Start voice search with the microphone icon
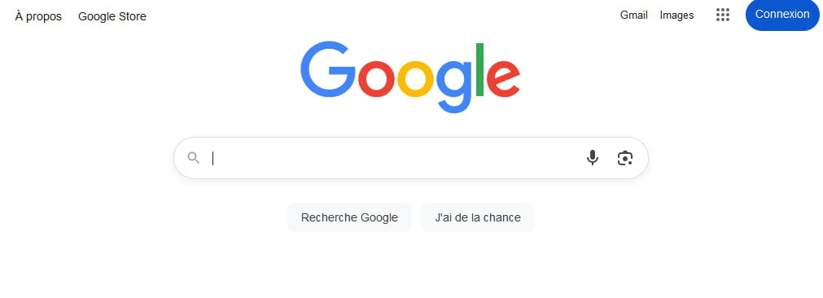The height and width of the screenshot is (298, 823). pos(592,157)
